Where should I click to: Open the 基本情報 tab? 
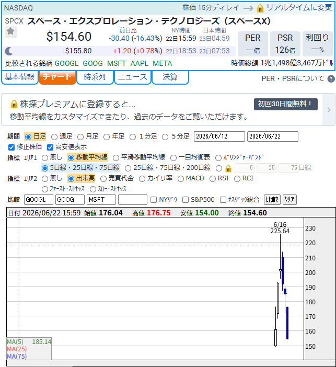(20, 77)
